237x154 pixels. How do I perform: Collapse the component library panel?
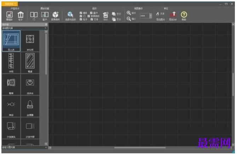pos(46,24)
